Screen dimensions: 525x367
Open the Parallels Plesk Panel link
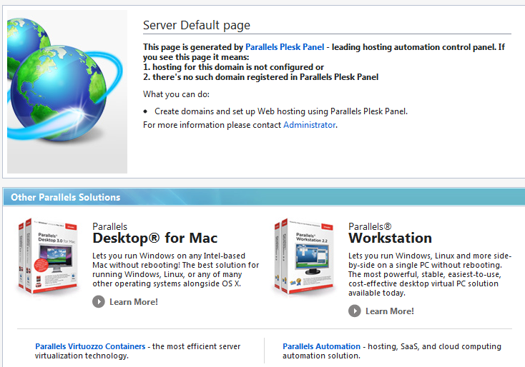(x=285, y=46)
